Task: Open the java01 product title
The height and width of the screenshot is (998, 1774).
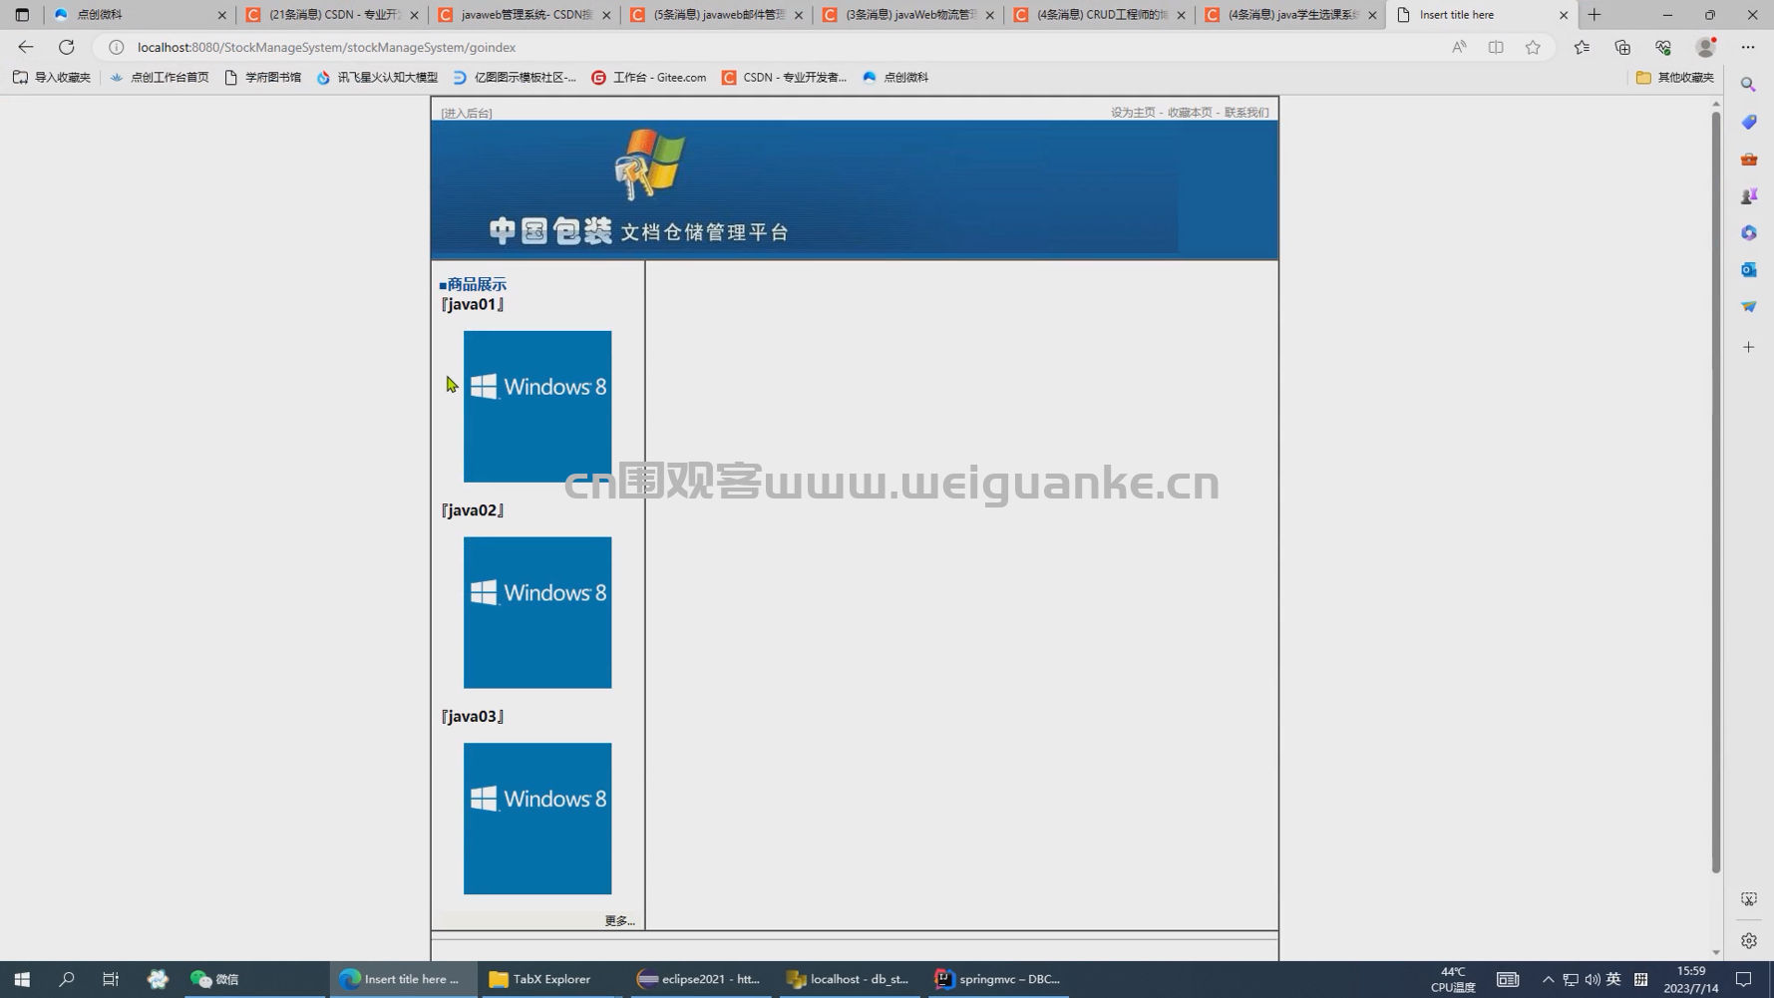Action: coord(473,304)
